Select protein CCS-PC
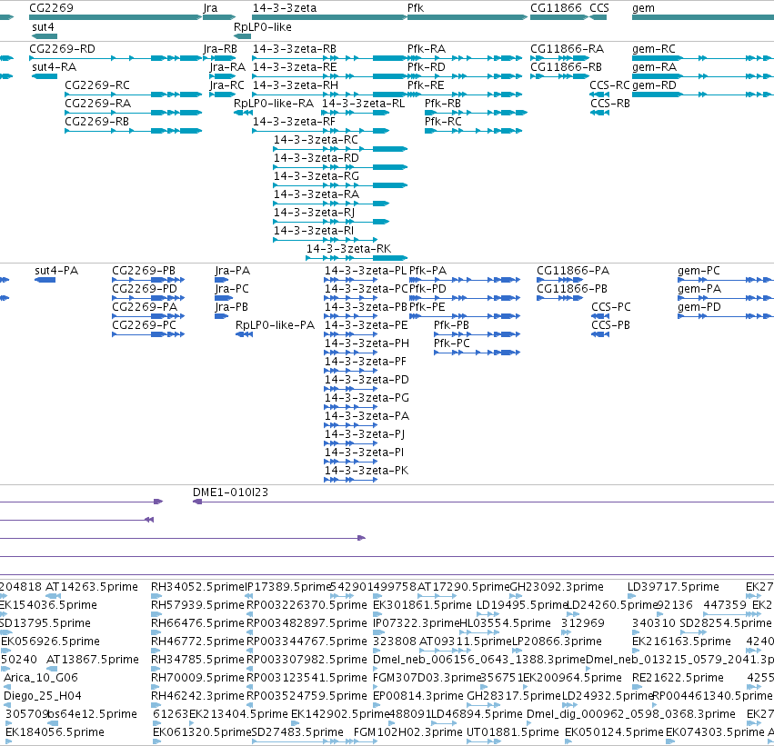The image size is (774, 746). pyautogui.click(x=600, y=316)
